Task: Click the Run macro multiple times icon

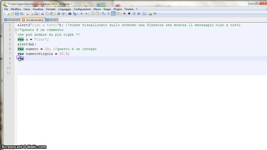Action: 139,14
